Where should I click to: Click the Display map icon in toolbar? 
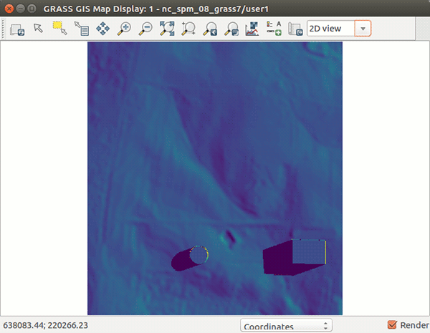[x=17, y=29]
